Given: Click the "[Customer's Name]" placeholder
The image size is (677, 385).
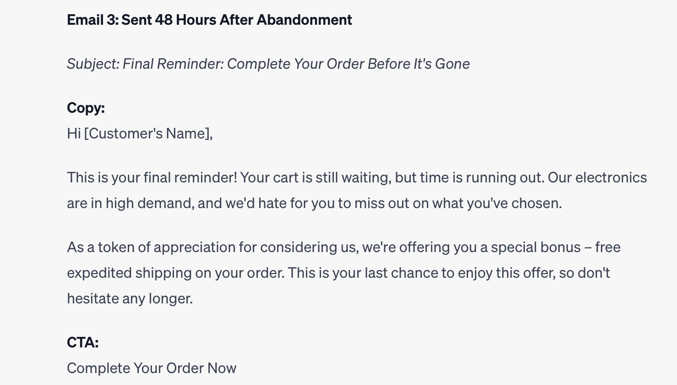Looking at the screenshot, I should 148,133.
